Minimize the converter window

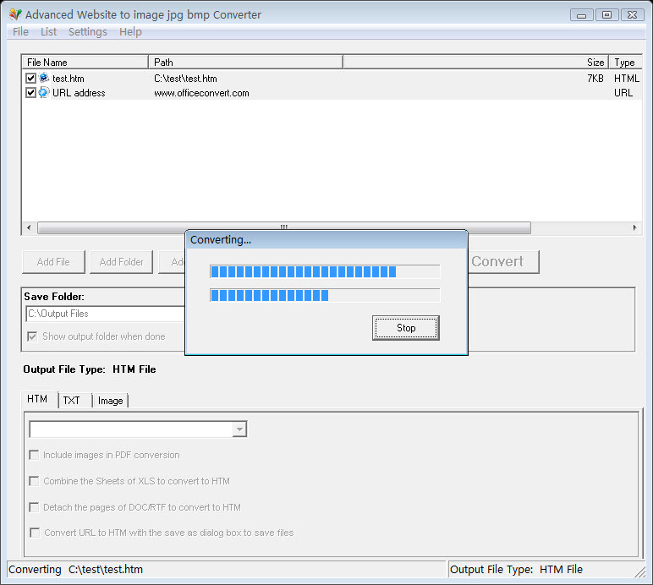click(x=582, y=15)
